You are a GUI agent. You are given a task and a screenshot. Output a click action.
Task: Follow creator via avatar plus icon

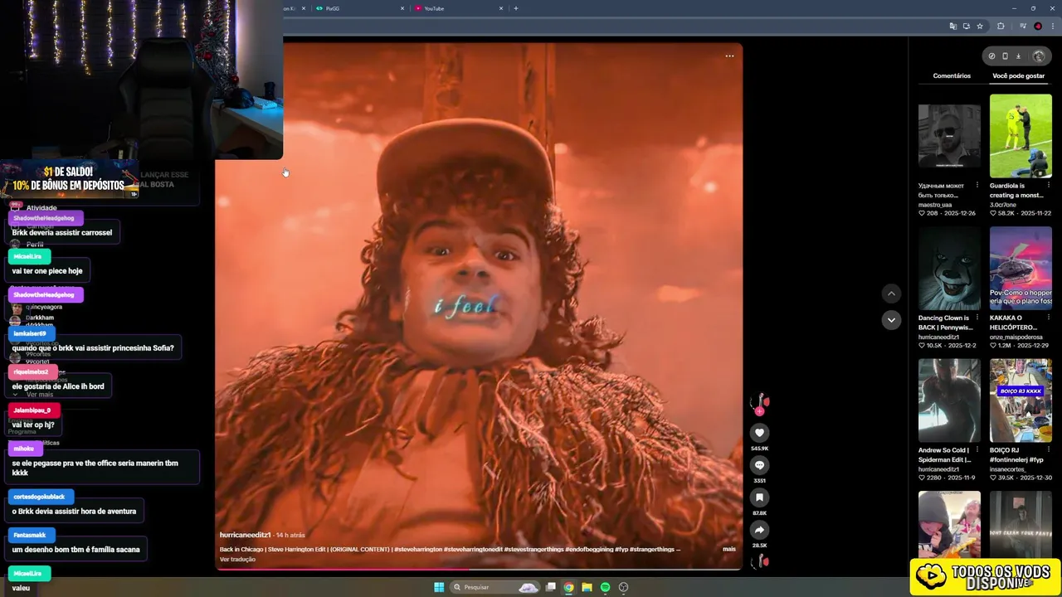click(x=759, y=411)
